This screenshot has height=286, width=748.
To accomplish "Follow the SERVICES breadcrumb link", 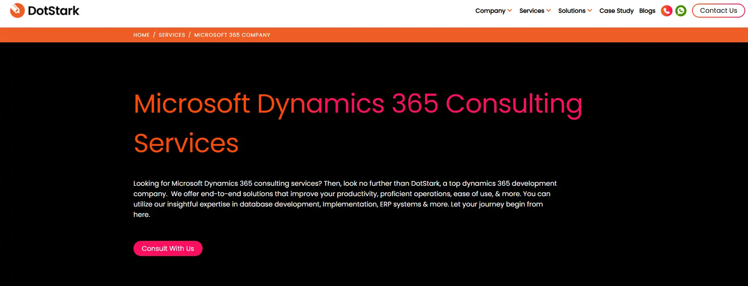I will pyautogui.click(x=172, y=35).
